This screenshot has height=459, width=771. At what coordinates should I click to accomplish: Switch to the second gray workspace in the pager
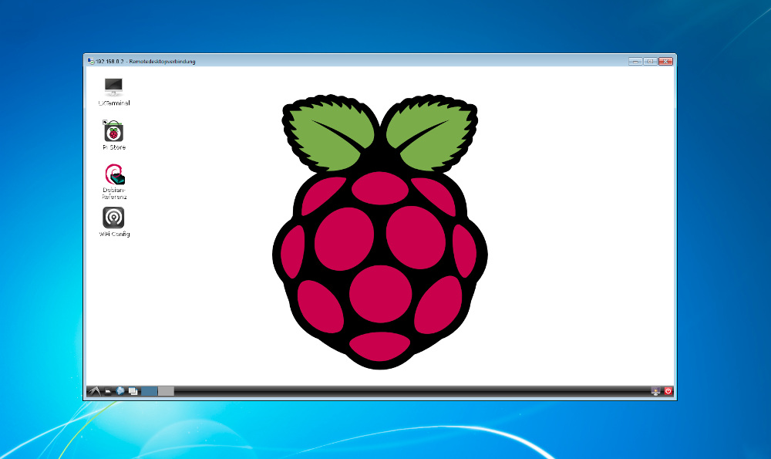[166, 391]
